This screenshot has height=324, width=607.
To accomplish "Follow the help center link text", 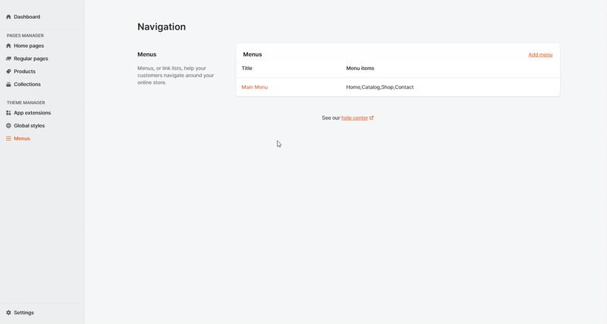I will tap(354, 118).
